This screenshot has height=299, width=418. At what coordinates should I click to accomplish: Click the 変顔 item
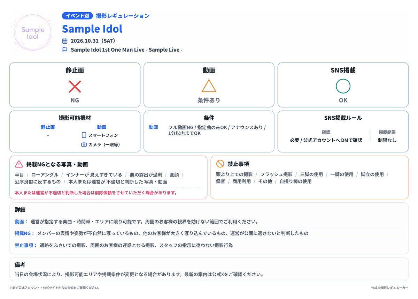click(174, 174)
